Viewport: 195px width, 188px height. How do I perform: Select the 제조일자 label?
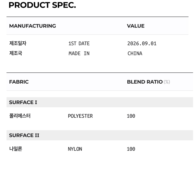[18, 43]
